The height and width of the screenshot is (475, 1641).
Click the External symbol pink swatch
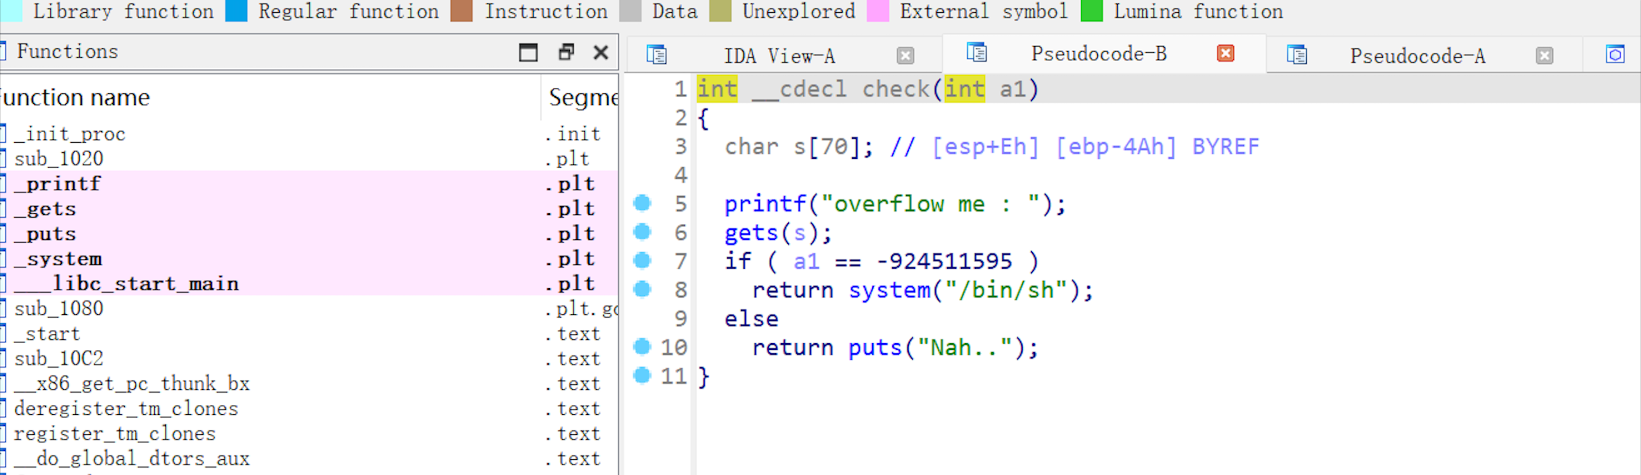[x=878, y=11]
